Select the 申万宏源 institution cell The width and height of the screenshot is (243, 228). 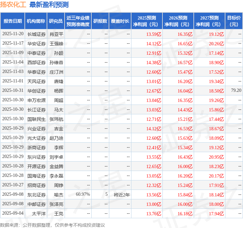click(x=37, y=100)
